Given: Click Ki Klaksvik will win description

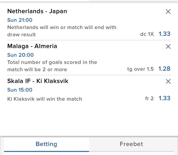Looking at the screenshot, I should click(x=44, y=99).
